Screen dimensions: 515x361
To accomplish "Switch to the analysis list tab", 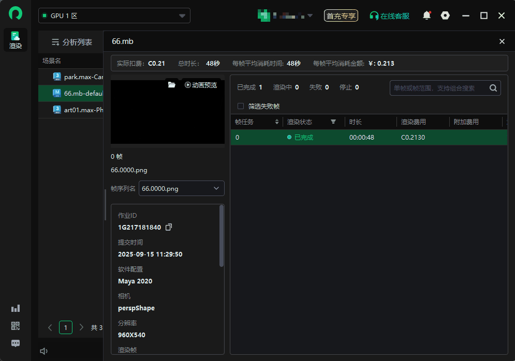I will 72,42.
